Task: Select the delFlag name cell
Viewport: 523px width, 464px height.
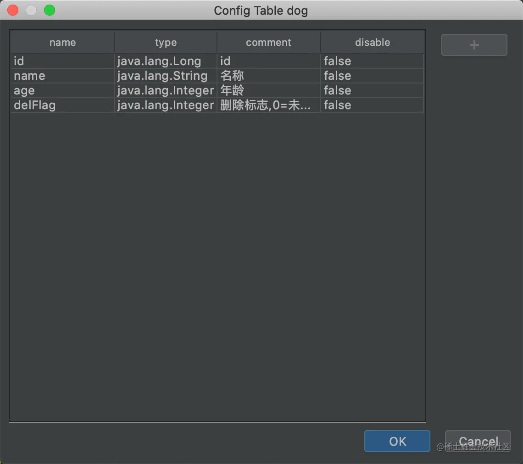Action: (62, 105)
